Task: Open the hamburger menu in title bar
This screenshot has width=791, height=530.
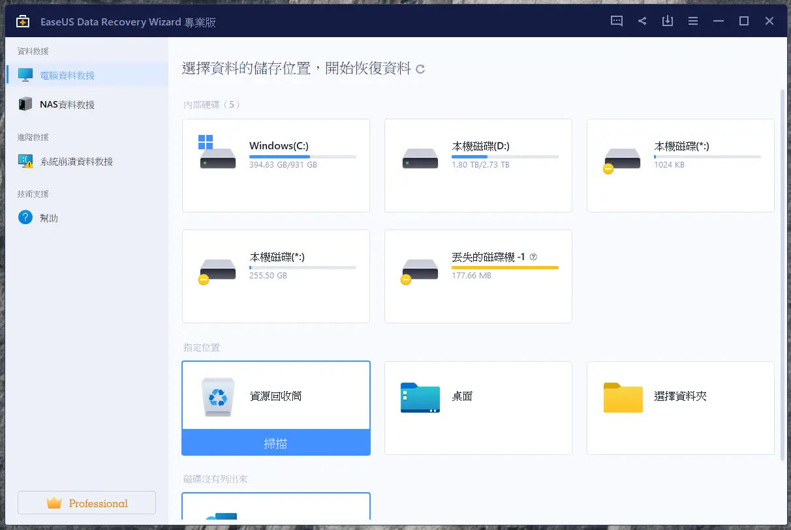Action: point(693,21)
